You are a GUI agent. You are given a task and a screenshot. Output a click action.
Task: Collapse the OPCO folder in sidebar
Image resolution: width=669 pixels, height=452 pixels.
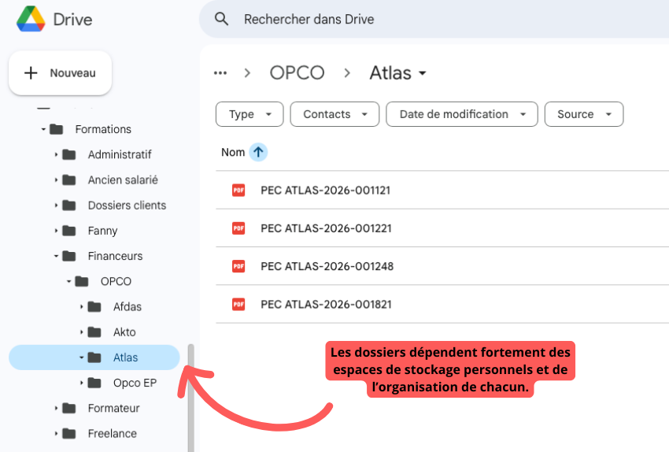[x=68, y=282]
